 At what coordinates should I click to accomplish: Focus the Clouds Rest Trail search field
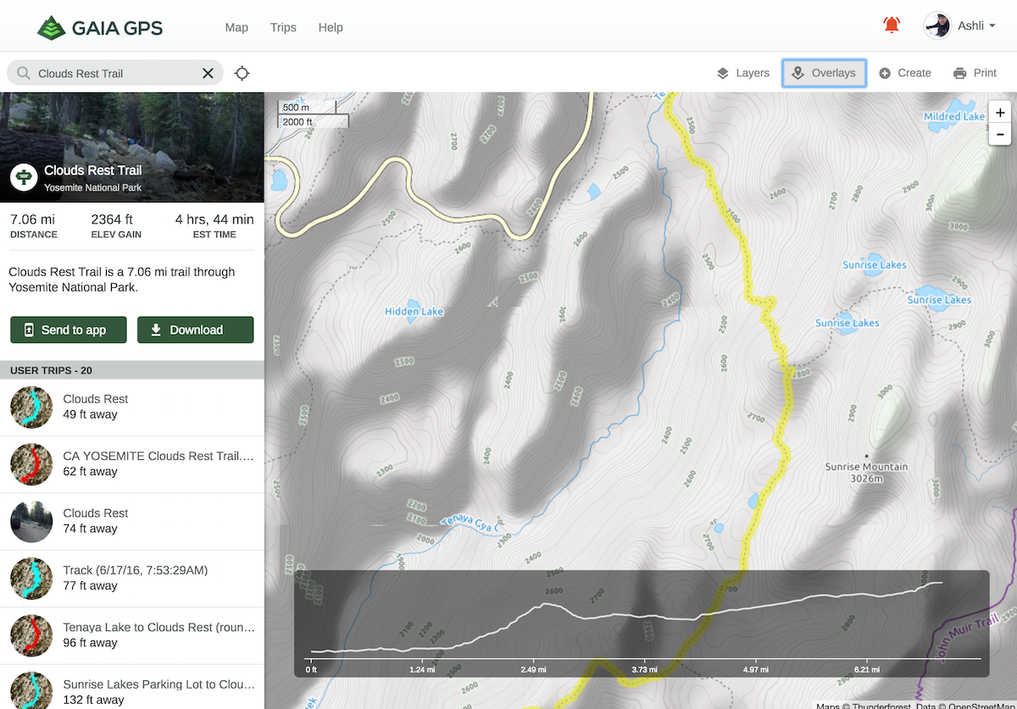(115, 73)
